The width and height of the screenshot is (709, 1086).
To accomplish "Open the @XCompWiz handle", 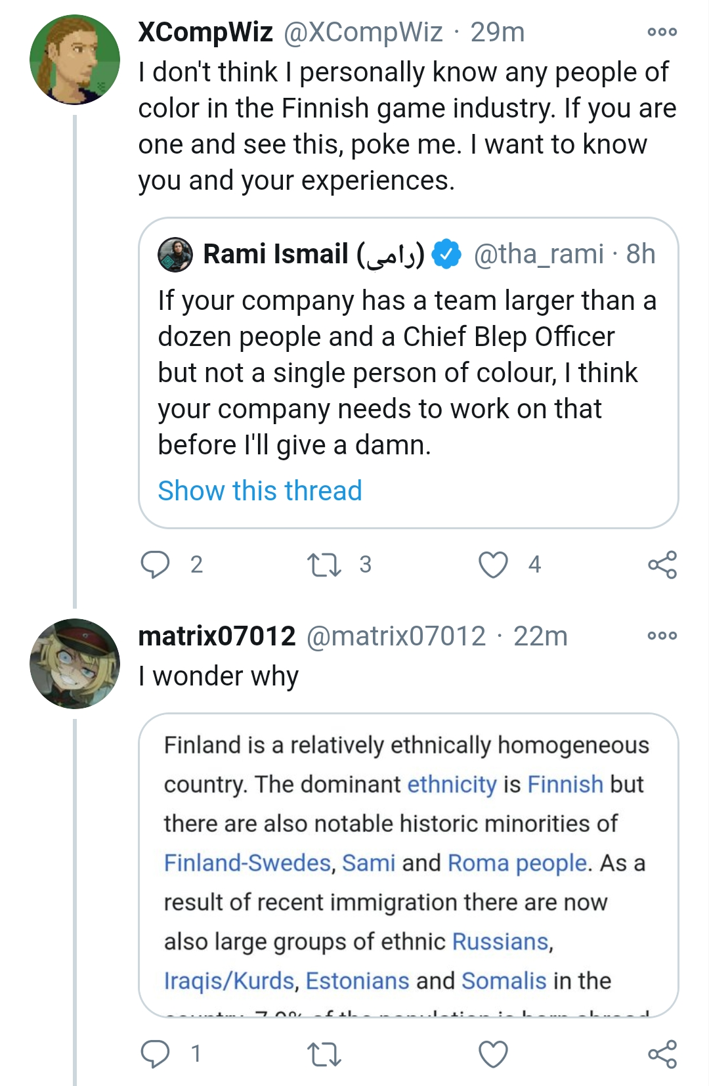I will (362, 32).
